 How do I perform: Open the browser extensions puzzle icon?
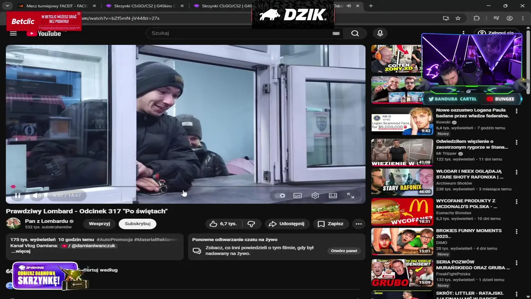point(477,18)
